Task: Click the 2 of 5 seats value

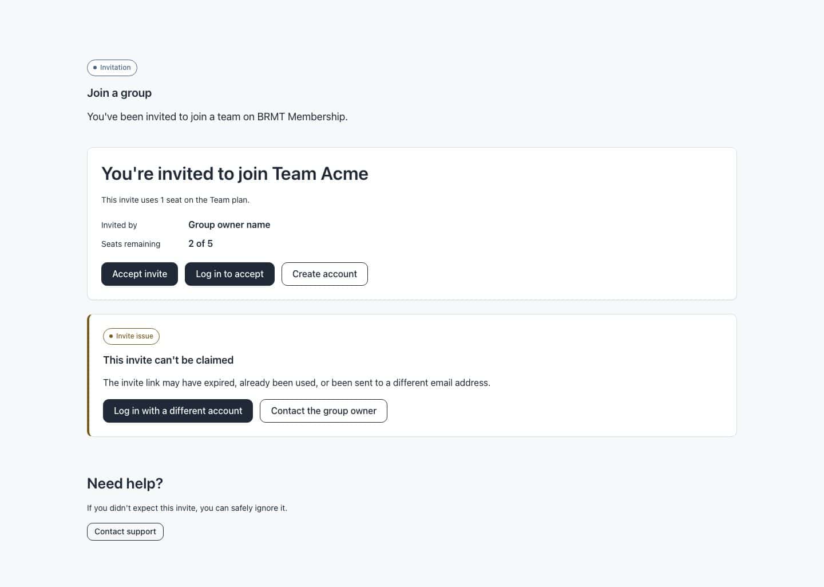Action: click(x=200, y=243)
